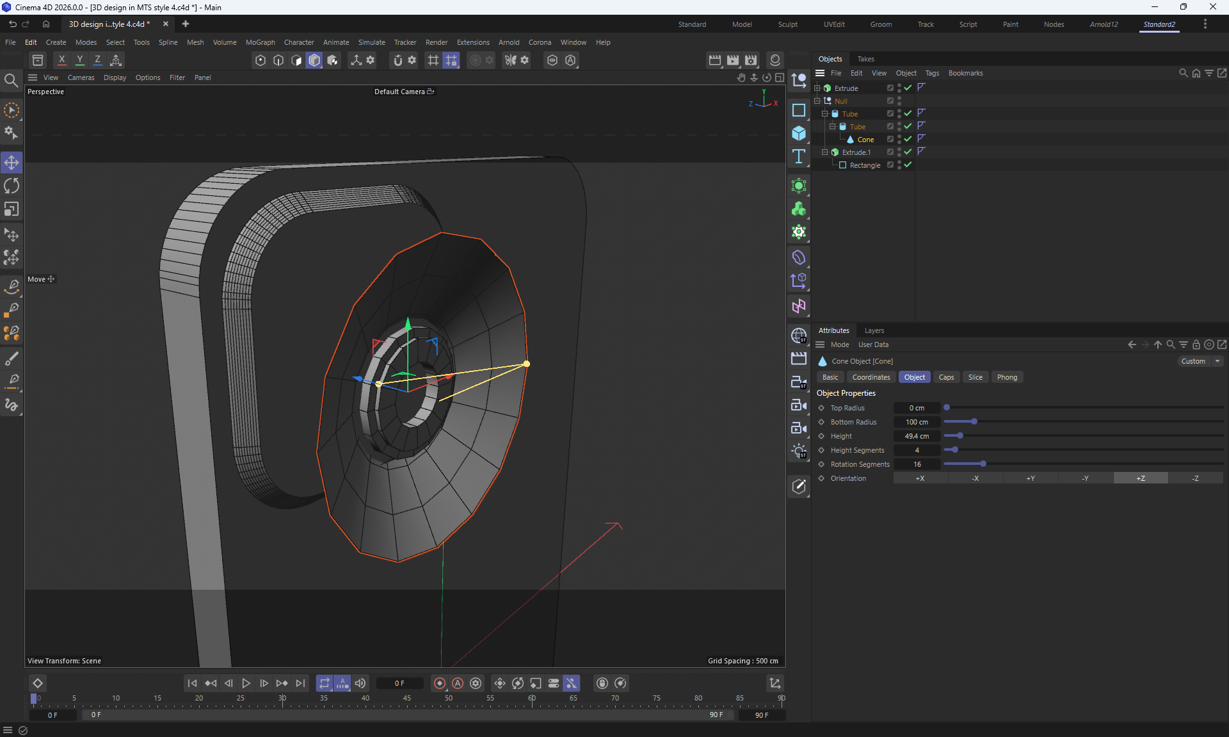
Task: Adjust the Bottom Radius slider
Action: point(974,422)
